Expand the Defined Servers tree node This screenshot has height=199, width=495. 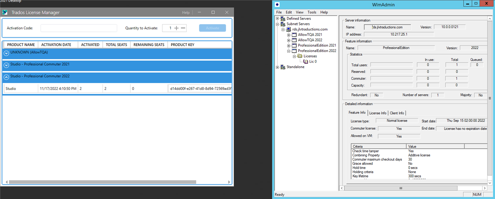coord(278,19)
